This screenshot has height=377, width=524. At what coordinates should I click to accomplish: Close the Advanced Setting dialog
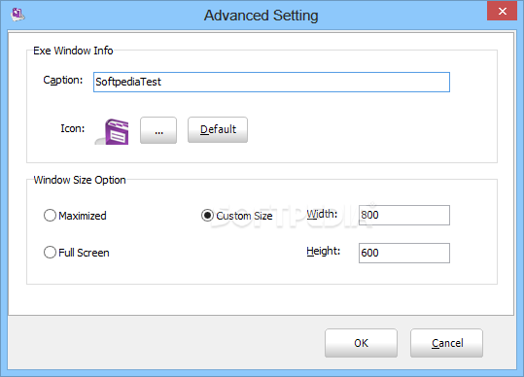502,11
